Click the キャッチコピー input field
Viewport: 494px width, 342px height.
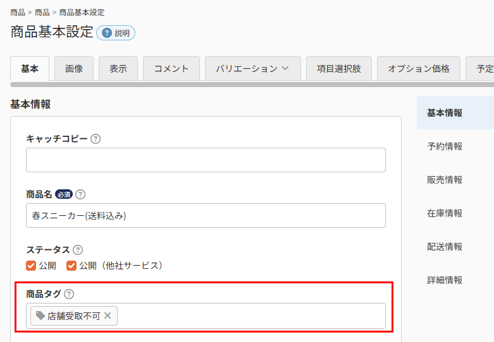click(x=206, y=160)
